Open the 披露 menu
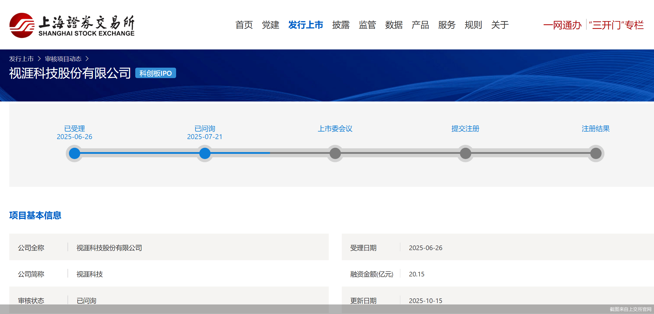The width and height of the screenshot is (654, 314). [341, 25]
